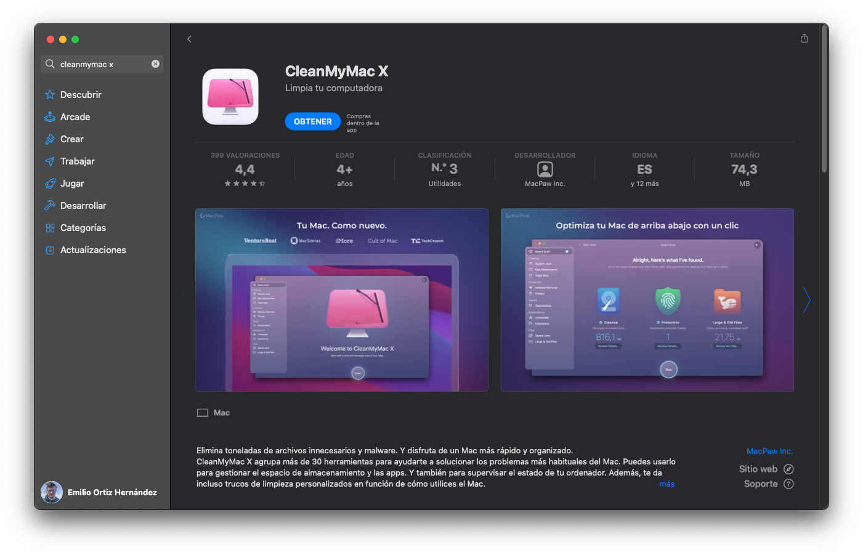Open the share icon menu
The image size is (863, 555).
point(804,38)
